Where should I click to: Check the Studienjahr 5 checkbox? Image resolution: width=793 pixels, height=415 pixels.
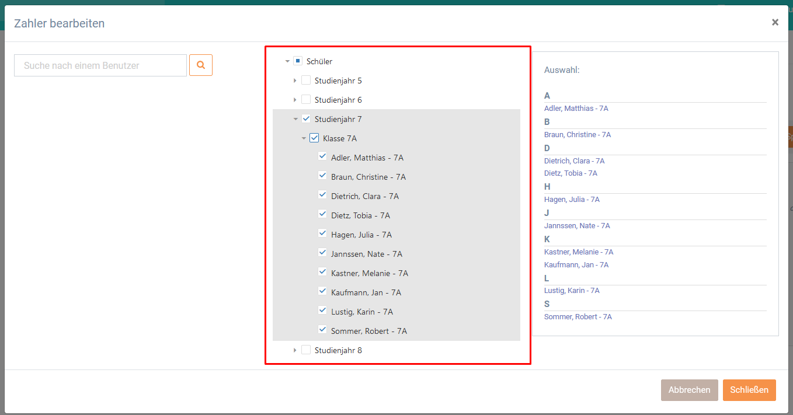[x=306, y=80]
